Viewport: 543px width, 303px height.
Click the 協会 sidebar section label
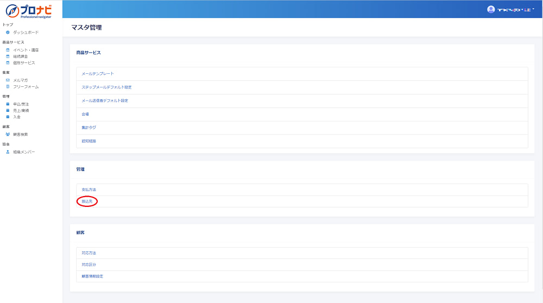6,144
